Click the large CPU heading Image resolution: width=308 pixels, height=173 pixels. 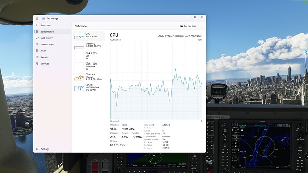coord(114,35)
